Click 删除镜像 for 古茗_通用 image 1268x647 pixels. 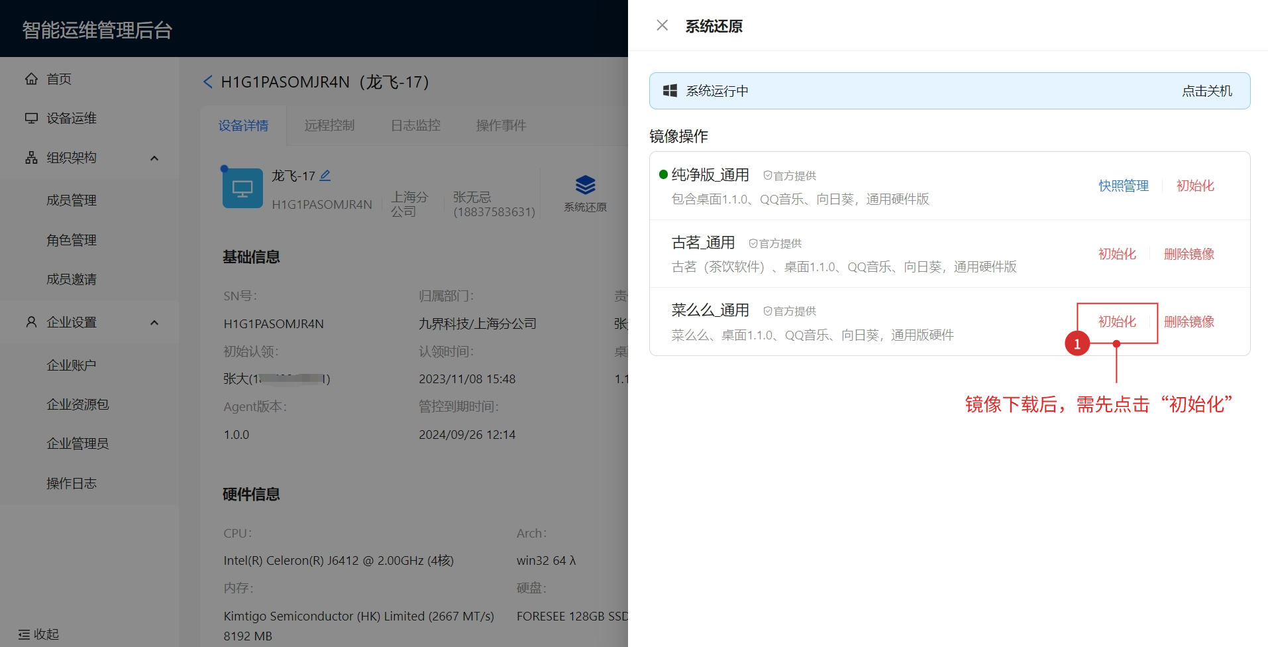coord(1189,254)
